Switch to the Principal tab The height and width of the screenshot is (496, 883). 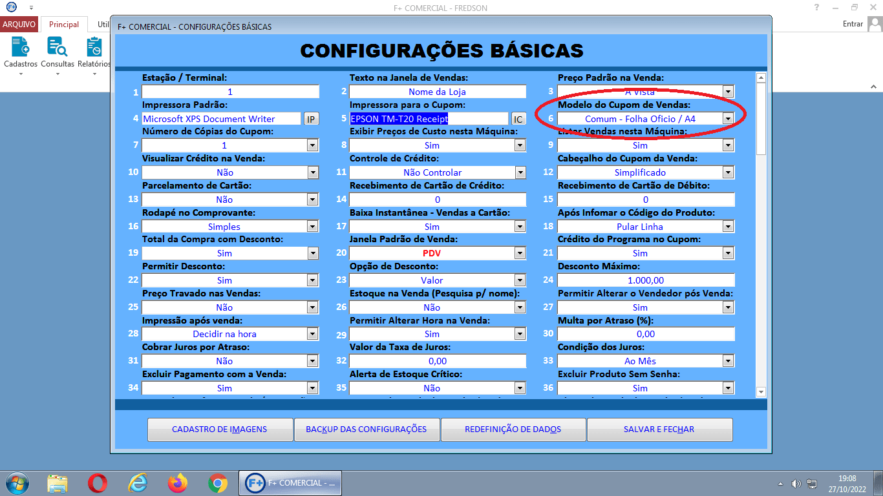click(x=64, y=25)
